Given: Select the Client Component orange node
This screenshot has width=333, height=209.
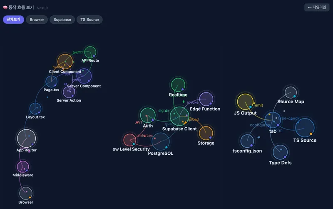Looking at the screenshot, I should 65,61.
